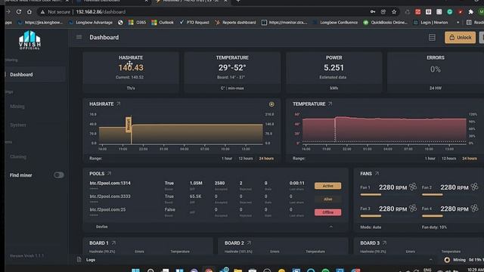Collapse the Pools device chevron
Image resolution: width=484 pixels, height=272 pixels.
[x=331, y=227]
